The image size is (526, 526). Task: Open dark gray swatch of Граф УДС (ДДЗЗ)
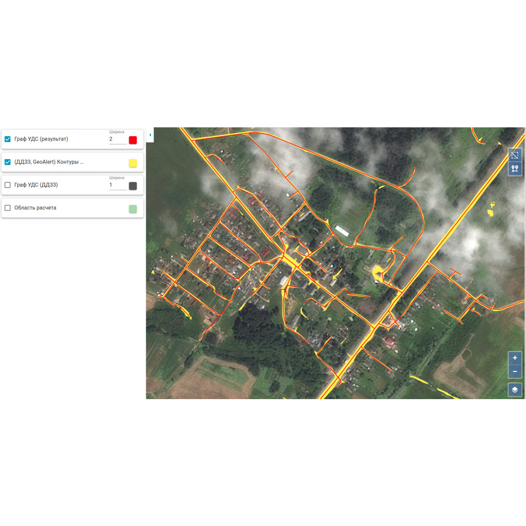133,186
